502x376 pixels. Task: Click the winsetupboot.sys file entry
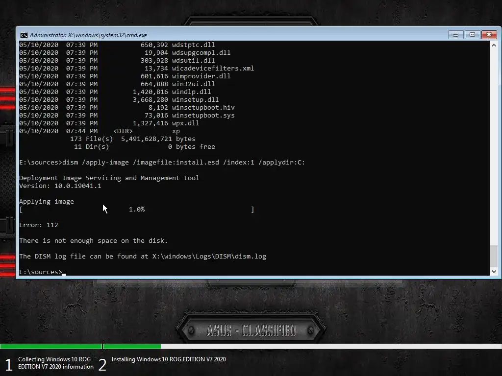[x=203, y=115]
